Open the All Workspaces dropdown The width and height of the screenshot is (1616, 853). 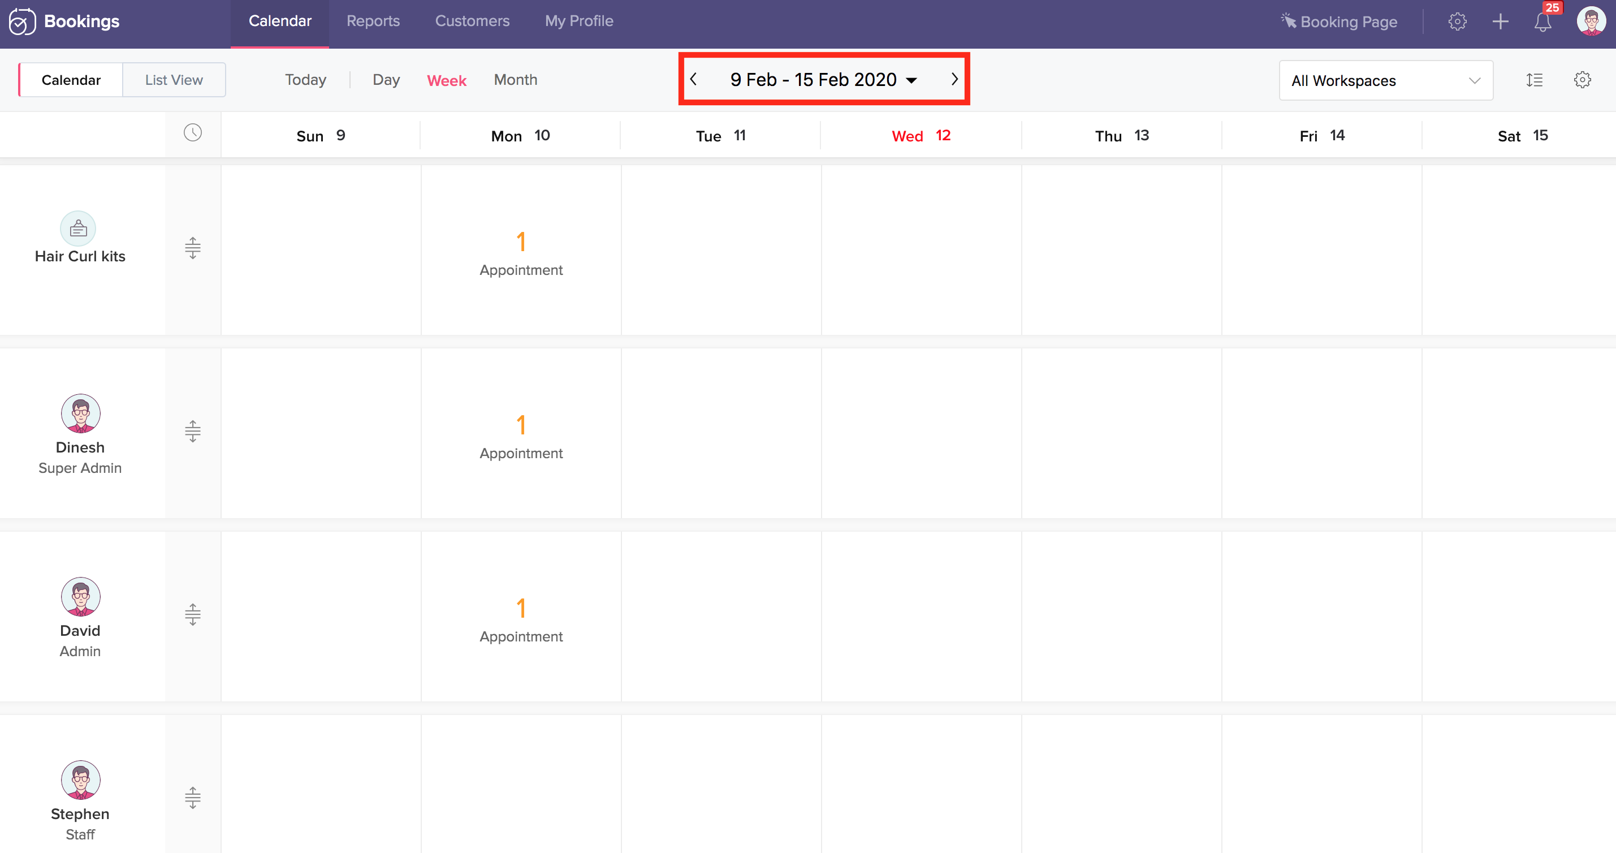coord(1385,80)
